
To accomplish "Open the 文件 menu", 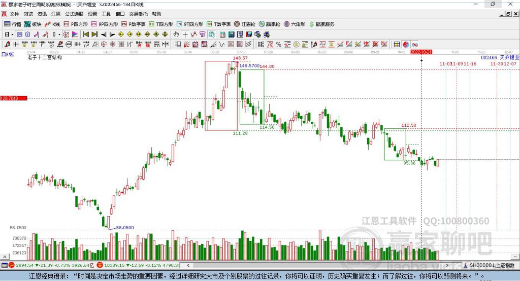I will tap(14, 14).
